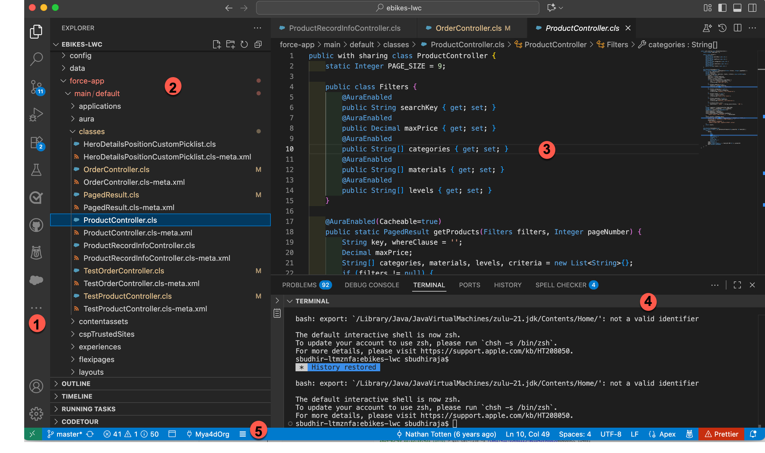
Task: Toggle the secondary sidebar visibility
Action: pyautogui.click(x=753, y=8)
